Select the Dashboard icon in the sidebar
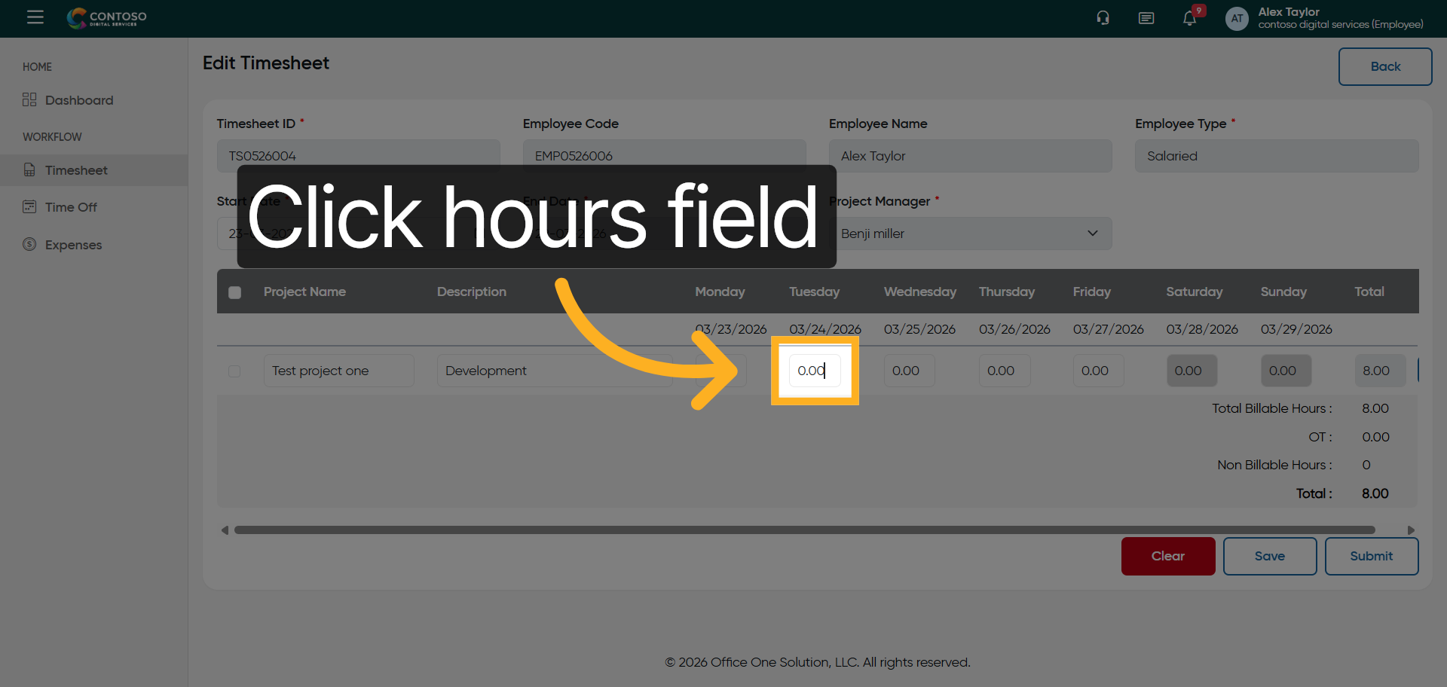This screenshot has width=1447, height=687. 29,99
